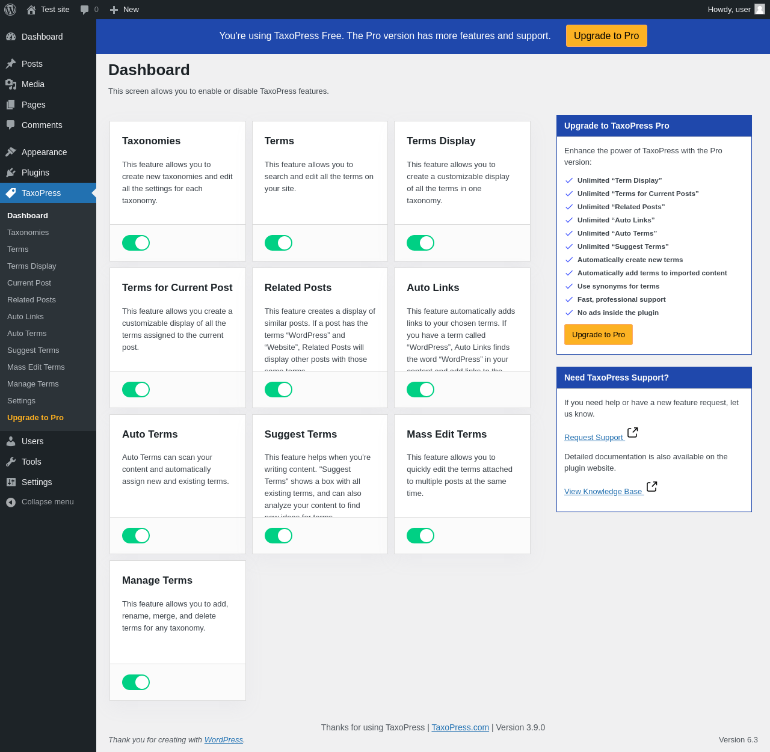Open the Users sidebar menu label

32,441
